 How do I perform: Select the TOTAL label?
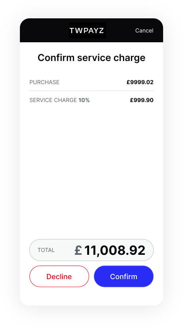[x=46, y=250]
